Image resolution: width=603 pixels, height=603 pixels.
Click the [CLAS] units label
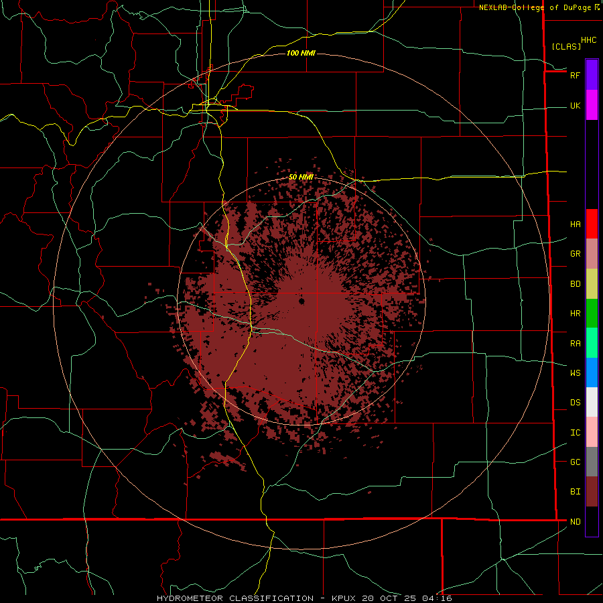click(566, 47)
